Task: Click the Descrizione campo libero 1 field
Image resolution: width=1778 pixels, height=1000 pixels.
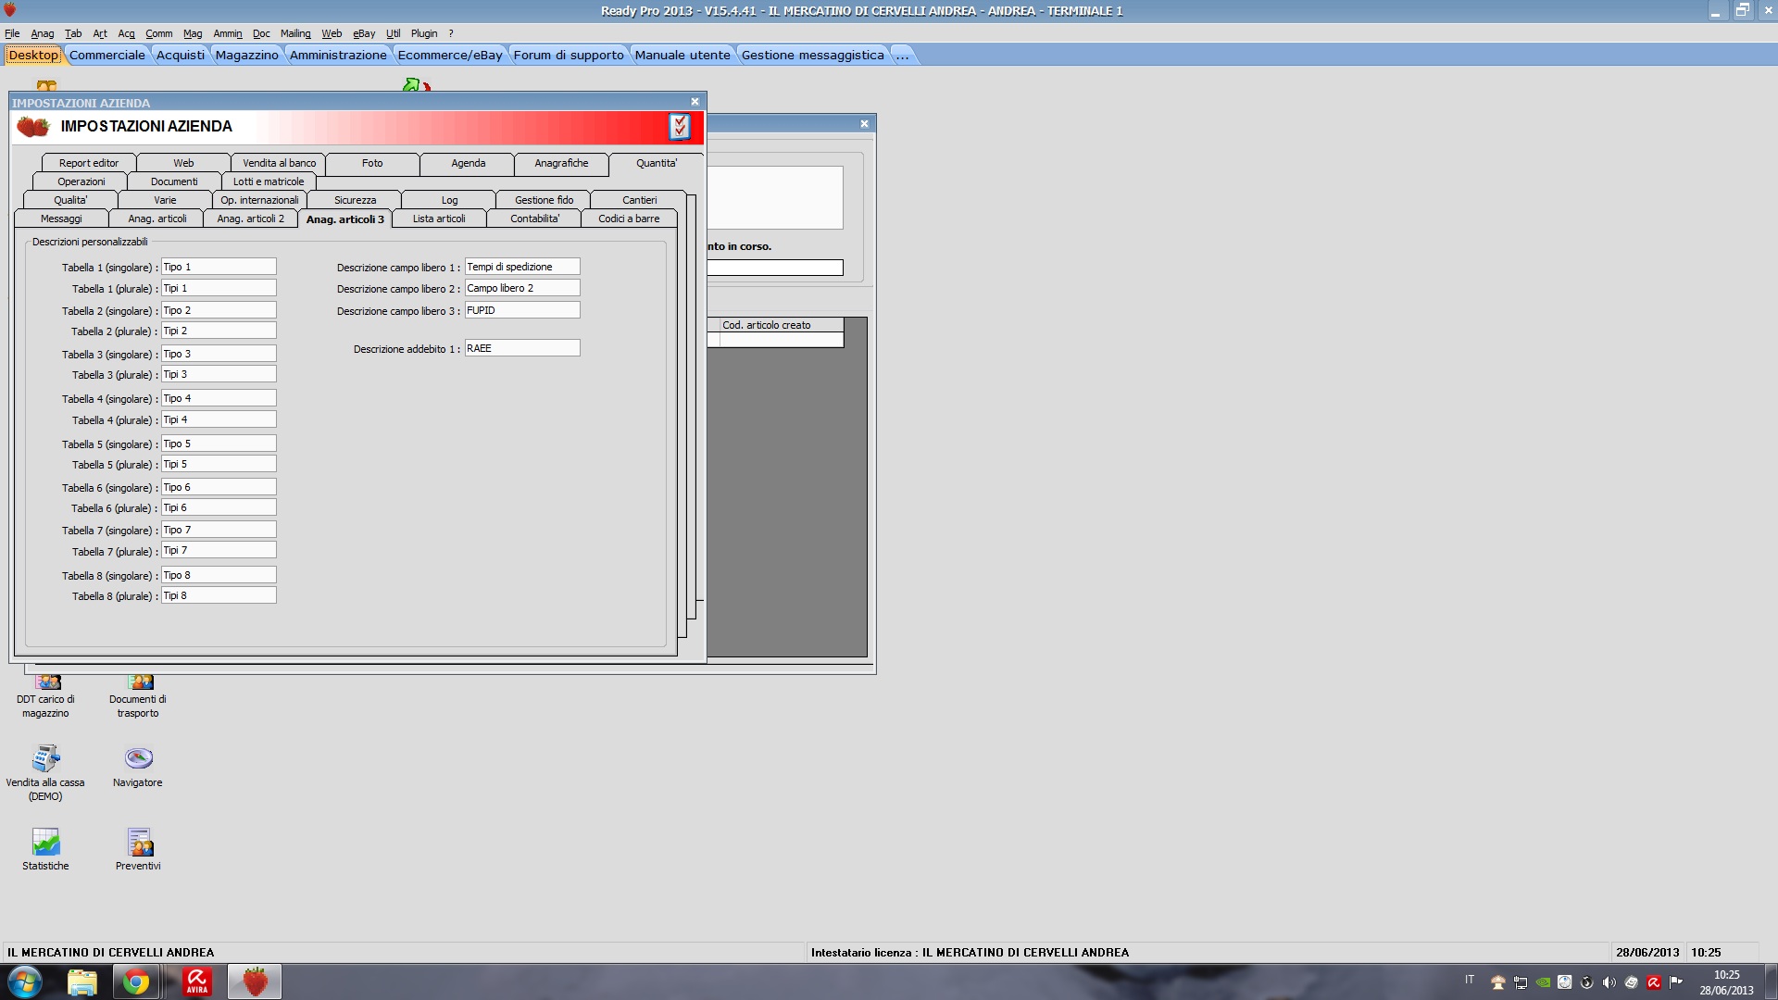Action: 521,267
